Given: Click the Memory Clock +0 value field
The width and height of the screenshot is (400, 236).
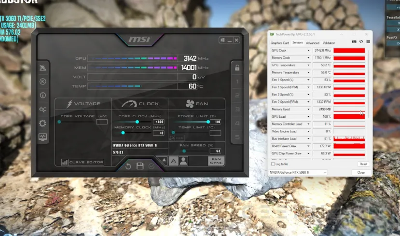Looking at the screenshot, I should (159, 133).
